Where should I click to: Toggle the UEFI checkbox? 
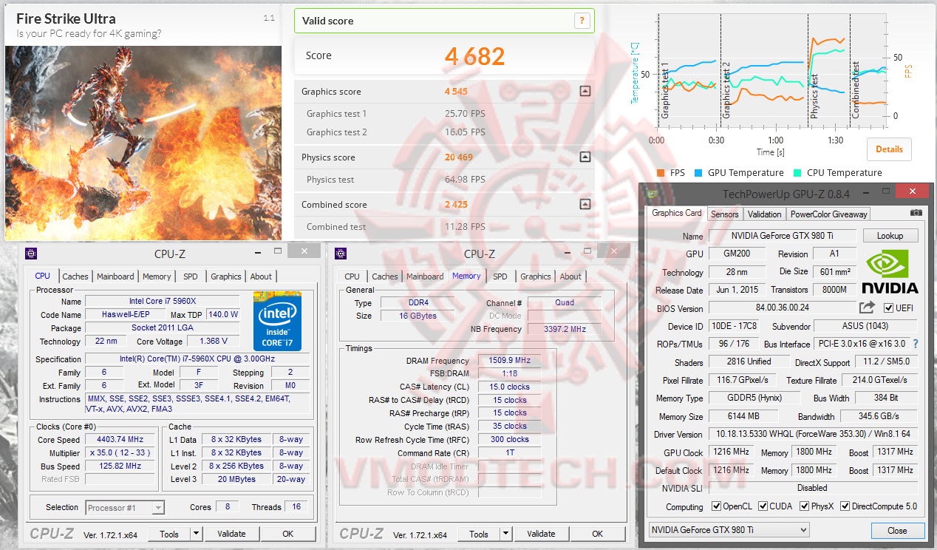[888, 308]
